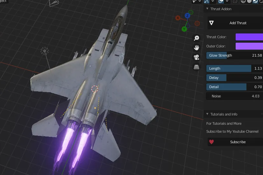Click the 'Thrust Color:' label
Screen dimensions: 263x175
(x=216, y=37)
